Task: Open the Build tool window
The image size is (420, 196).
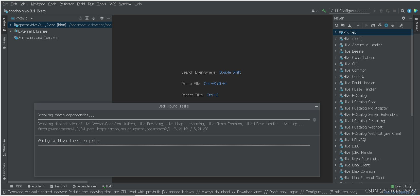Action: (x=107, y=186)
